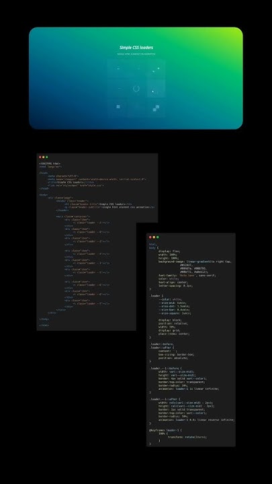Minimize the HTML code window with yellow dot

(44, 157)
